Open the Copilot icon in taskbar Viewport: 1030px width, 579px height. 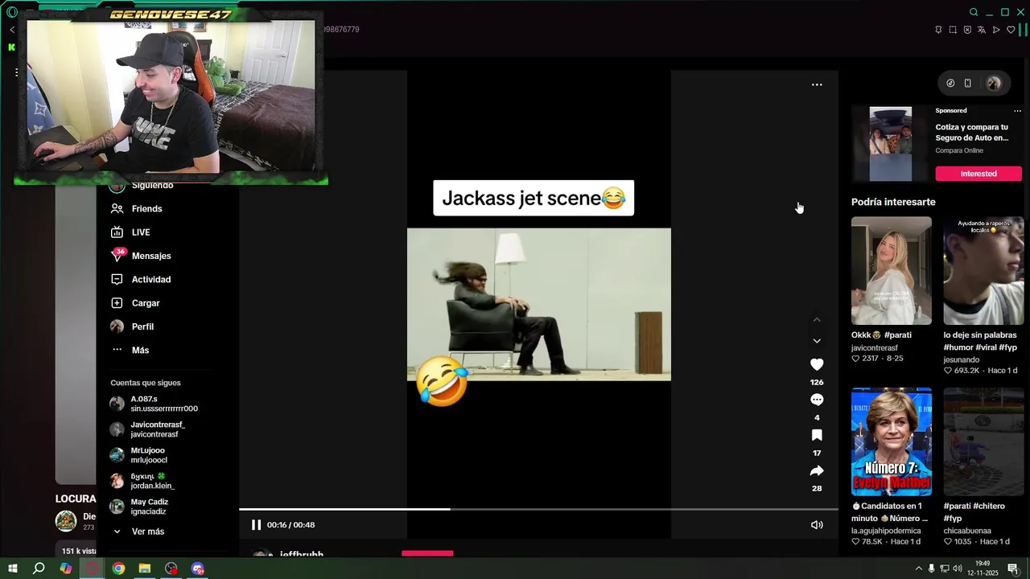pos(65,569)
